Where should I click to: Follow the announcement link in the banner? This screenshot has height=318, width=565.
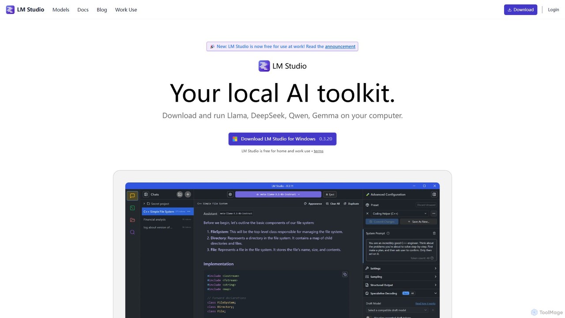340,46
